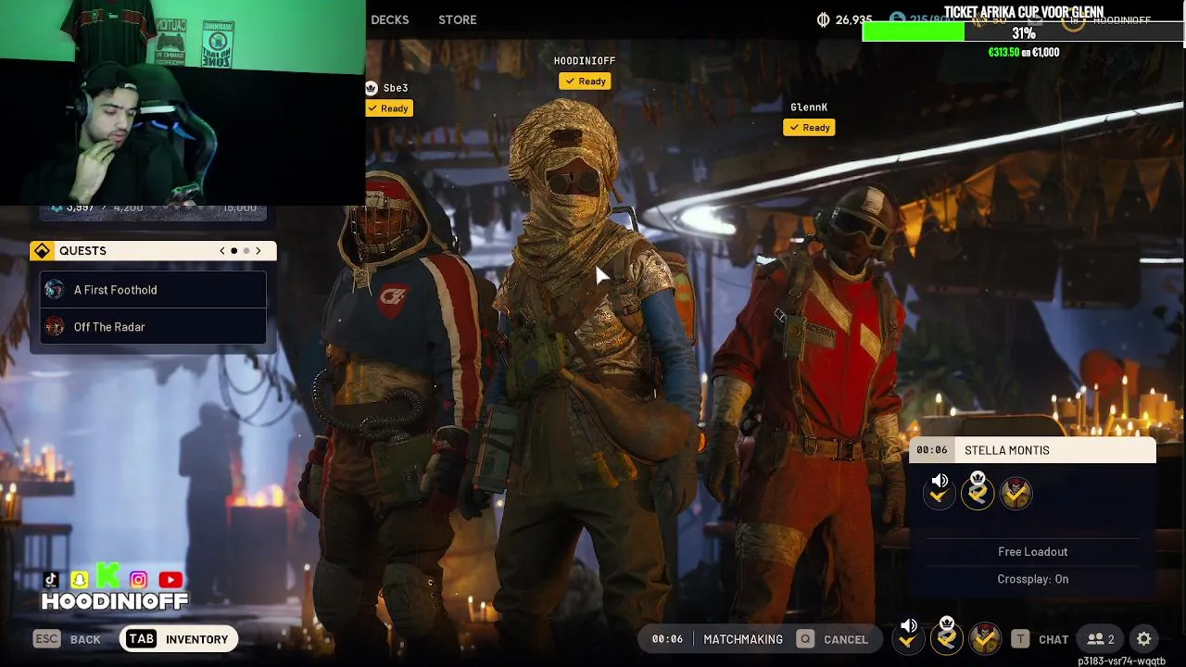Viewport: 1186px width, 667px height.
Task: Select the HOODINIOFF player name above character
Action: click(x=585, y=61)
